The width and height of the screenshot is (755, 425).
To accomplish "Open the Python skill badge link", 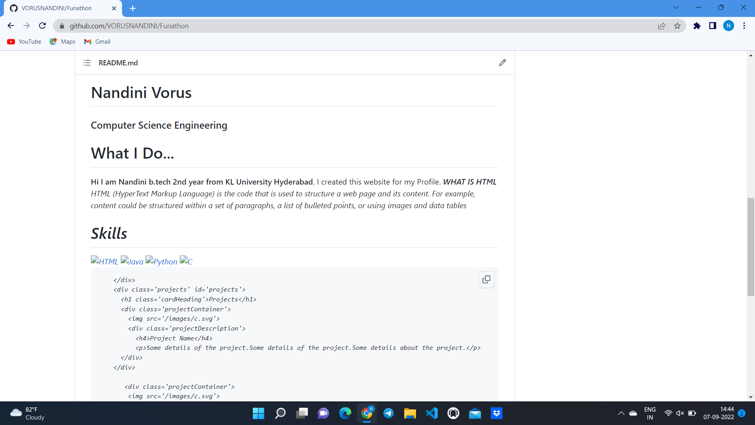I will [x=161, y=261].
